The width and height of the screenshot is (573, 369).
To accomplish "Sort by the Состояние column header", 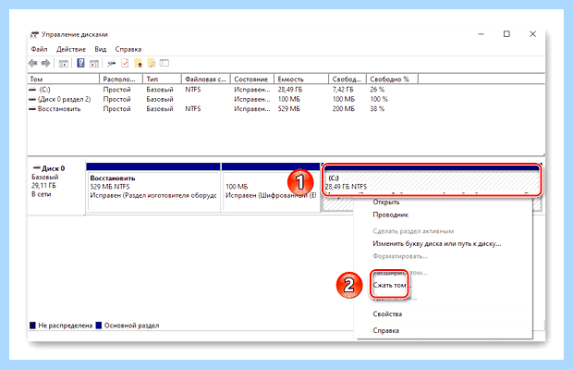I will coord(252,79).
